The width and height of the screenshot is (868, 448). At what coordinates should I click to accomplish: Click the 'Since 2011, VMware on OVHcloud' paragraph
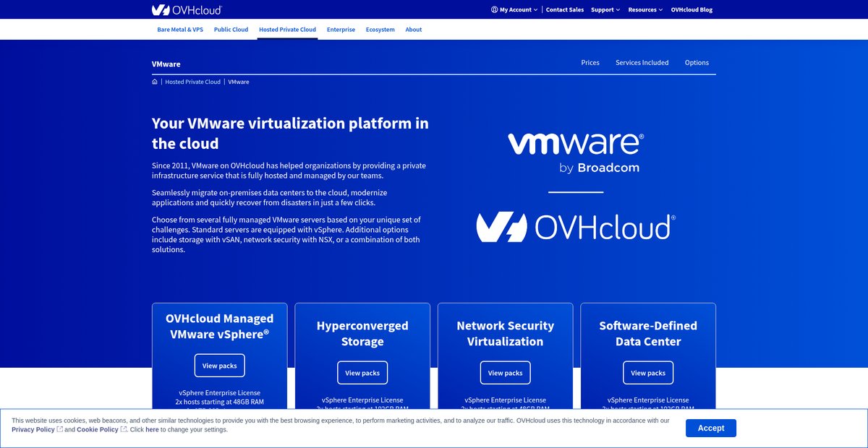click(289, 171)
